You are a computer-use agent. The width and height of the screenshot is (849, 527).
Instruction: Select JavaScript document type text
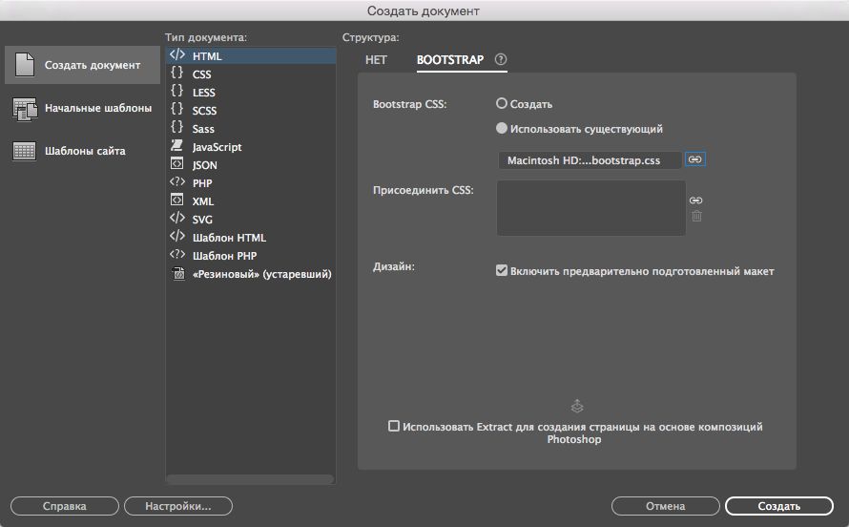pyautogui.click(x=217, y=147)
